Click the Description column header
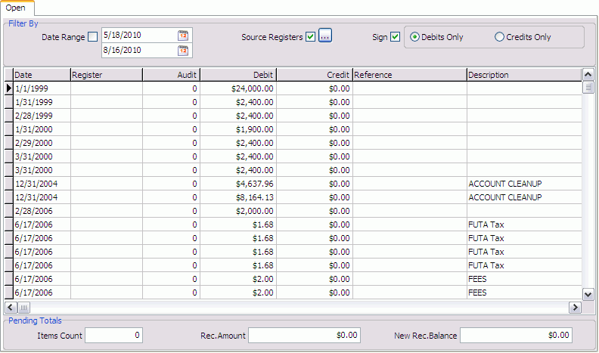This screenshot has height=353, width=599. 523,75
